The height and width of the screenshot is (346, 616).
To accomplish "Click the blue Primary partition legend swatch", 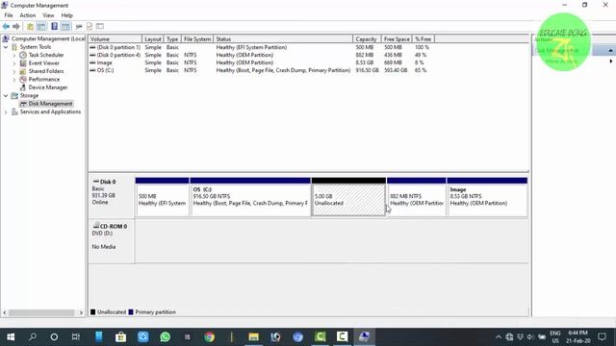I will tap(131, 312).
